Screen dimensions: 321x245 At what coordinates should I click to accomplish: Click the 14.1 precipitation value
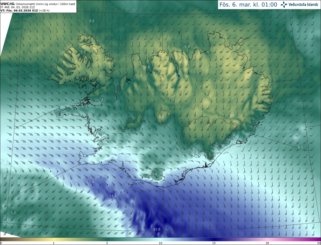(x=113, y=196)
